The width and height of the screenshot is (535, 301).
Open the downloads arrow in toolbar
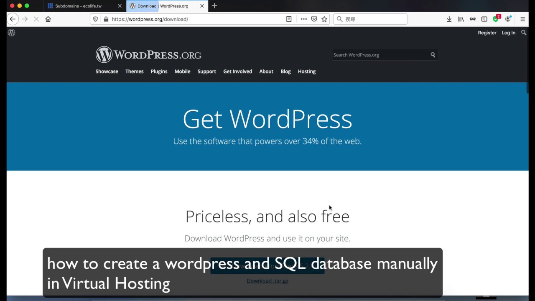click(449, 19)
